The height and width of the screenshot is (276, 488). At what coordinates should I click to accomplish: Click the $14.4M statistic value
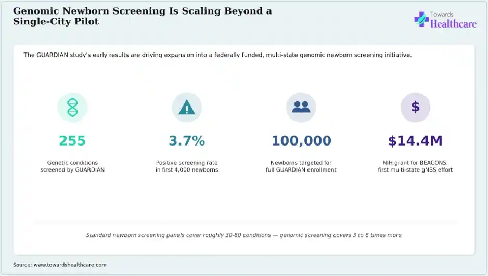point(415,141)
